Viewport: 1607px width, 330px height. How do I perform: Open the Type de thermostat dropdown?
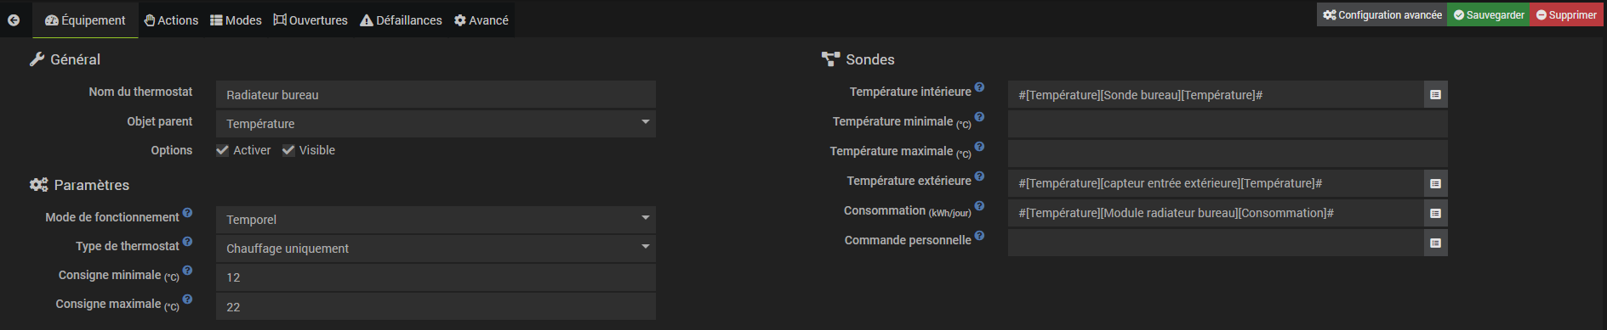tap(436, 249)
